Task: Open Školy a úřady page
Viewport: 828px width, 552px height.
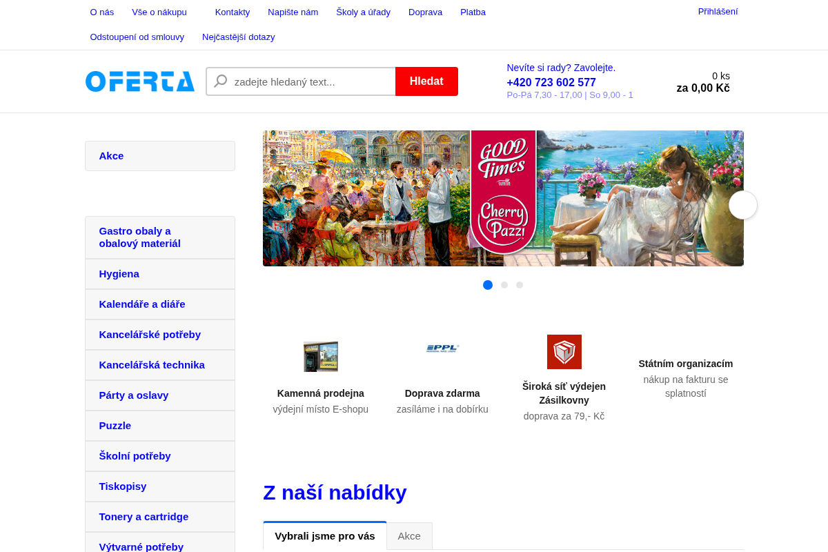Action: coord(364,12)
